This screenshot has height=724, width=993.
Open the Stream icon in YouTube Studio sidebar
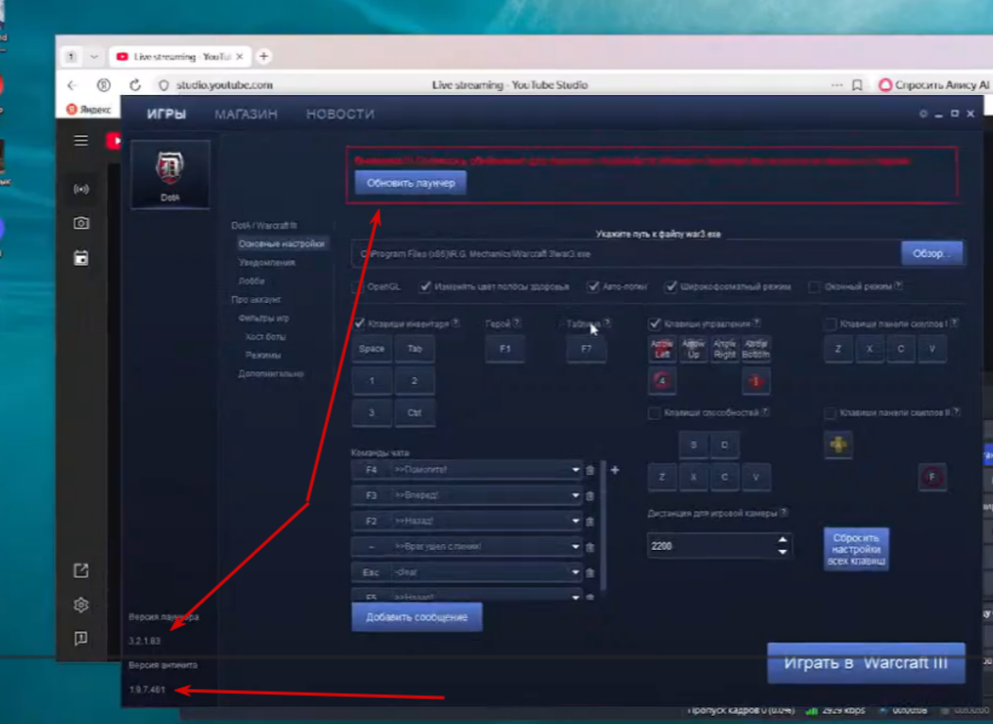[81, 190]
